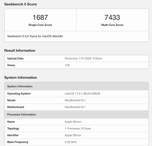Image resolution: width=152 pixels, height=146 pixels.
Task: Click the Motherboard row label
Action: (16, 107)
